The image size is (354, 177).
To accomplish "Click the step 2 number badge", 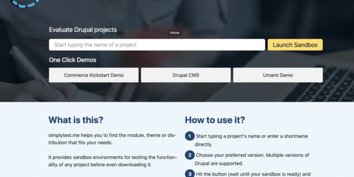I will (189, 155).
